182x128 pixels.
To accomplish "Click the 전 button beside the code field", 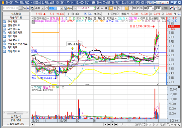I will [46, 8].
